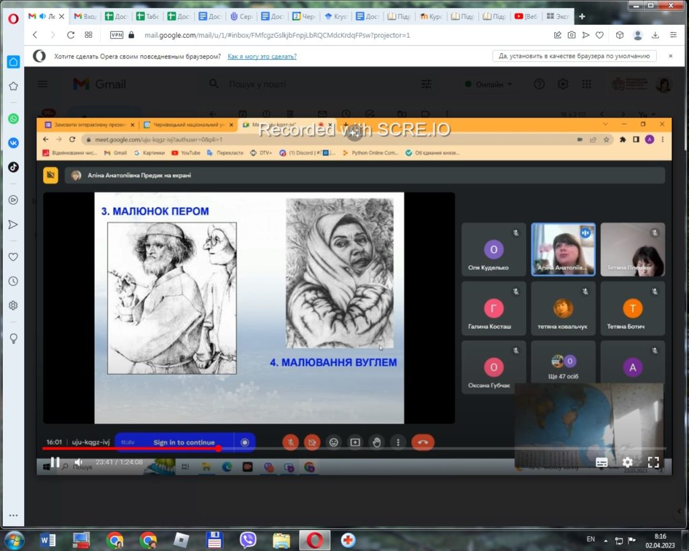Switch to the 'Чер' tab
689x551 pixels.
pyautogui.click(x=303, y=16)
